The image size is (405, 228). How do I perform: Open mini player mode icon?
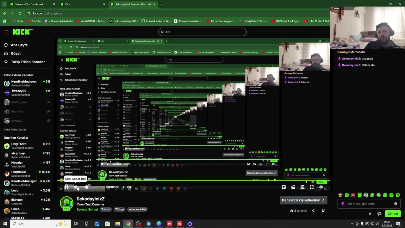point(284,187)
